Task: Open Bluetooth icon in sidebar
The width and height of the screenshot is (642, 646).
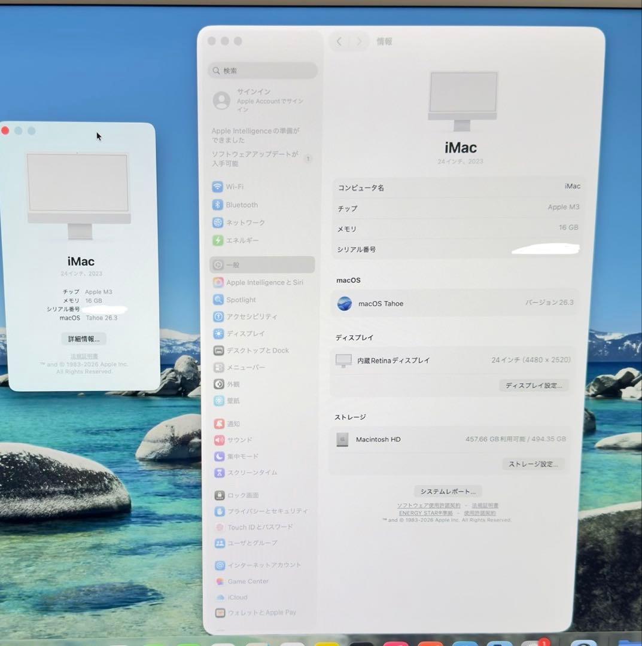Action: [218, 205]
